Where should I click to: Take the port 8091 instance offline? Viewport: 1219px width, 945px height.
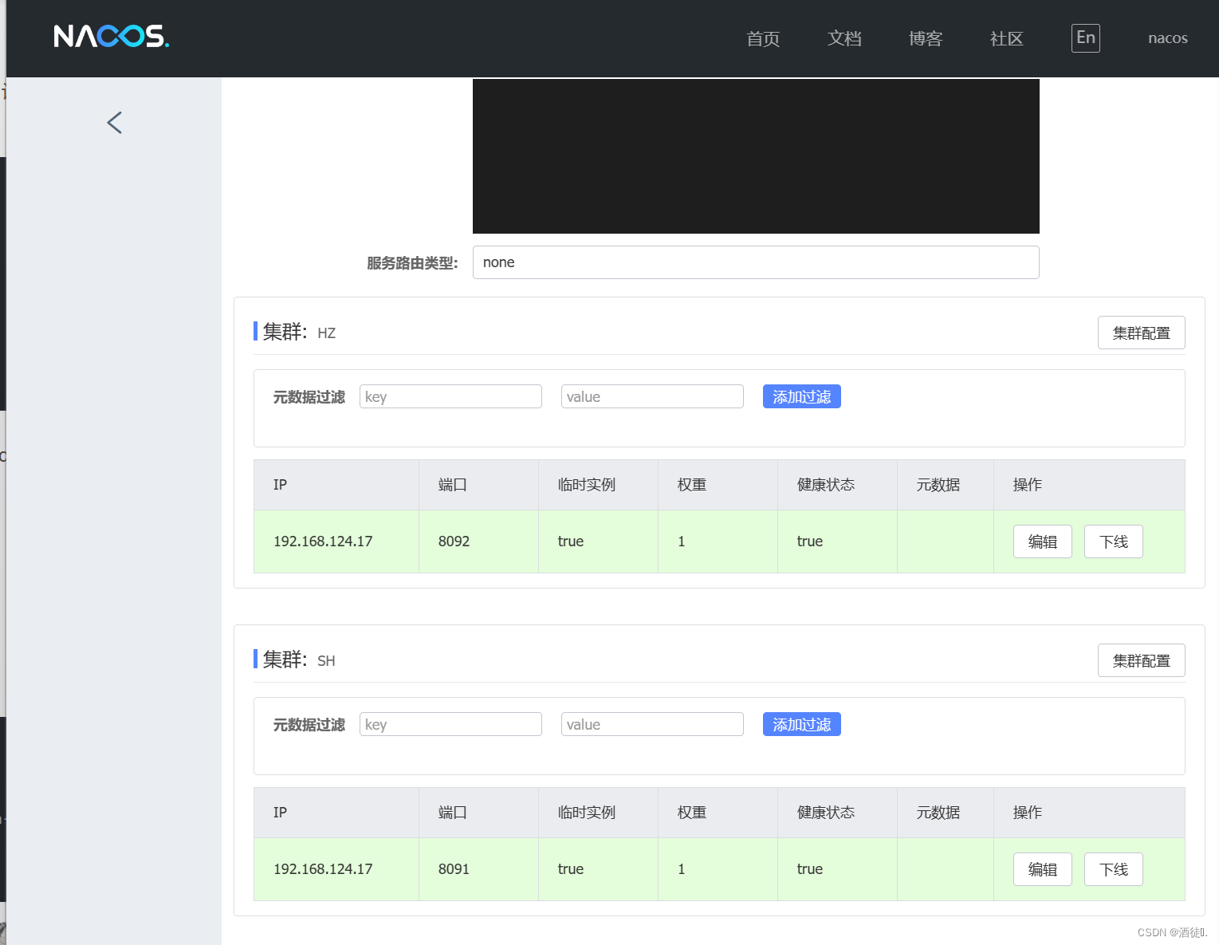point(1114,869)
